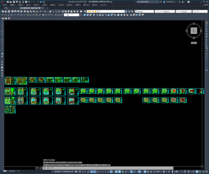
Task: Click the Help question mark in Standard toolbar
Action: (81, 11)
